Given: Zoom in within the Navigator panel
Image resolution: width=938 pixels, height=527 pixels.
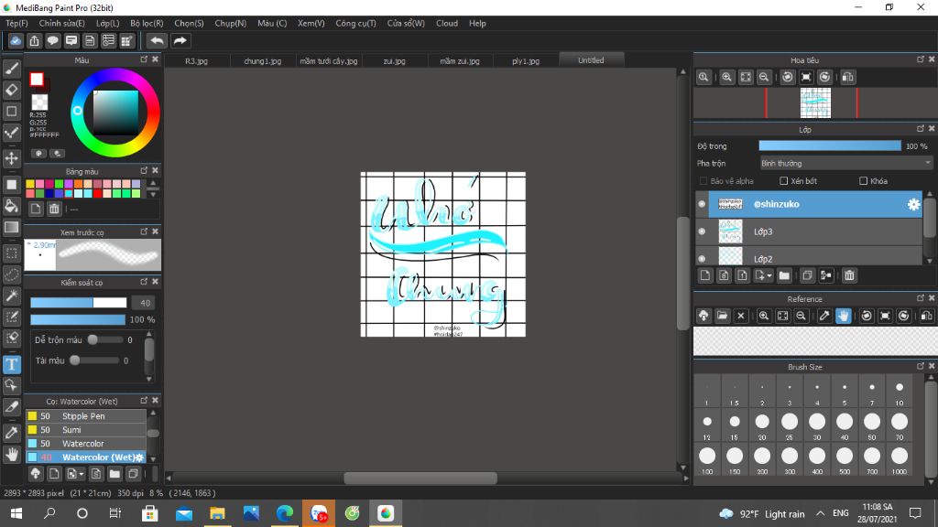Looking at the screenshot, I should 726,77.
